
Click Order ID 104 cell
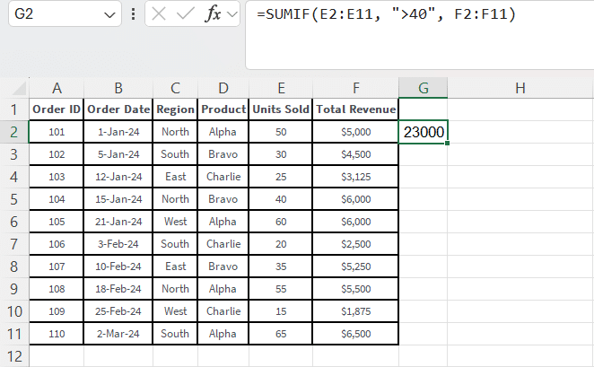[57, 199]
